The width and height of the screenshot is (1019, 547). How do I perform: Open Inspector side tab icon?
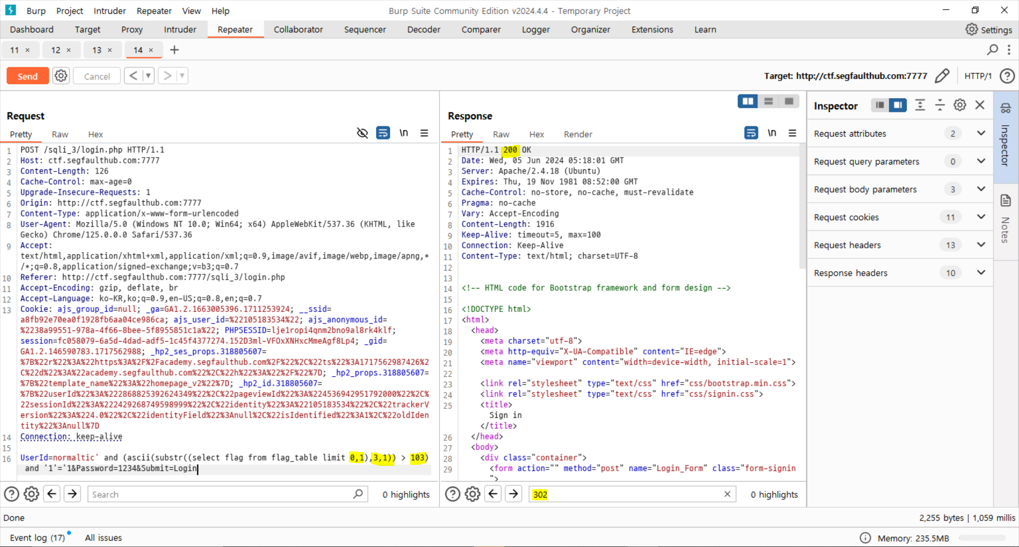coord(1005,109)
